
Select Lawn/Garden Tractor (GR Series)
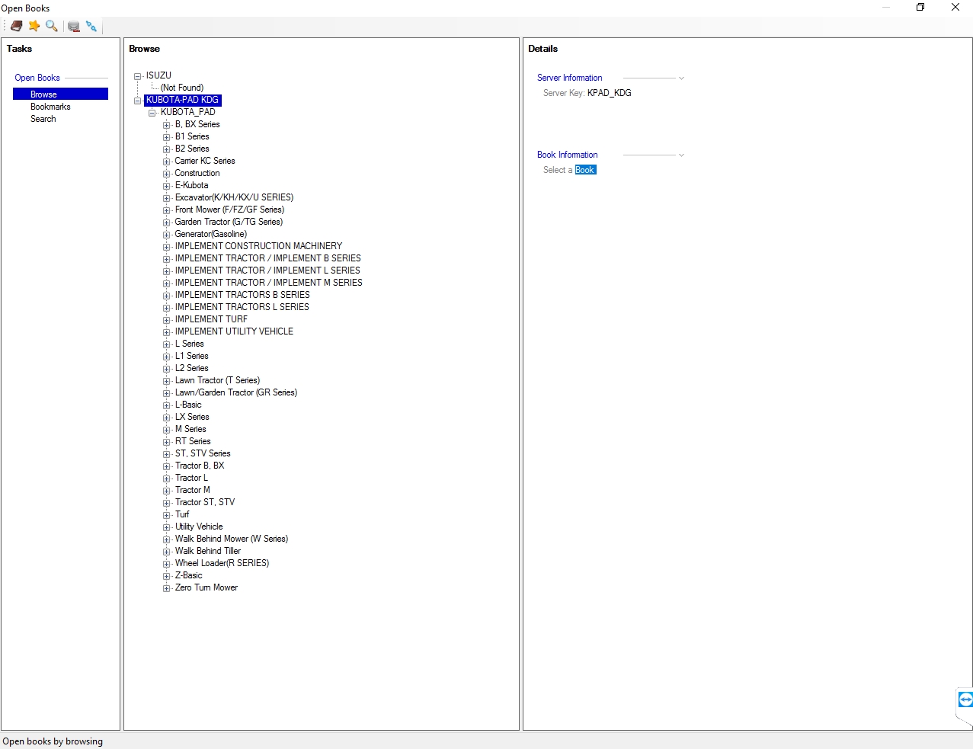[x=236, y=392]
